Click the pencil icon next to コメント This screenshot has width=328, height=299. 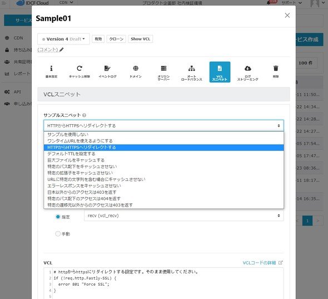coord(61,50)
